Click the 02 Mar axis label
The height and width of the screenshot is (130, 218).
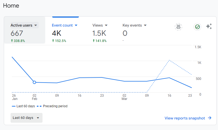pyautogui.click(x=124, y=97)
